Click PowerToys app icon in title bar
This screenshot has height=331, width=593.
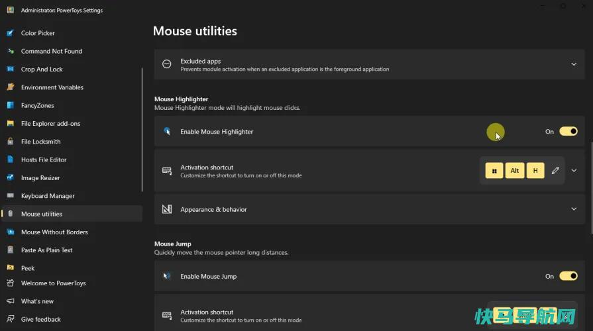[11, 10]
